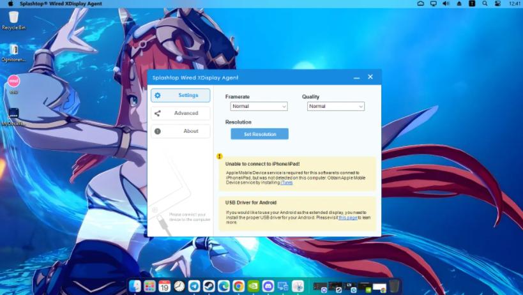This screenshot has height=295, width=523.
Task: Open the Settings tab gear icon
Action: coord(158,95)
